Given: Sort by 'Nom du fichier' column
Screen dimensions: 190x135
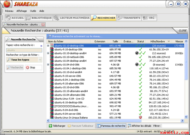Looking at the screenshot, I should tap(69, 41).
